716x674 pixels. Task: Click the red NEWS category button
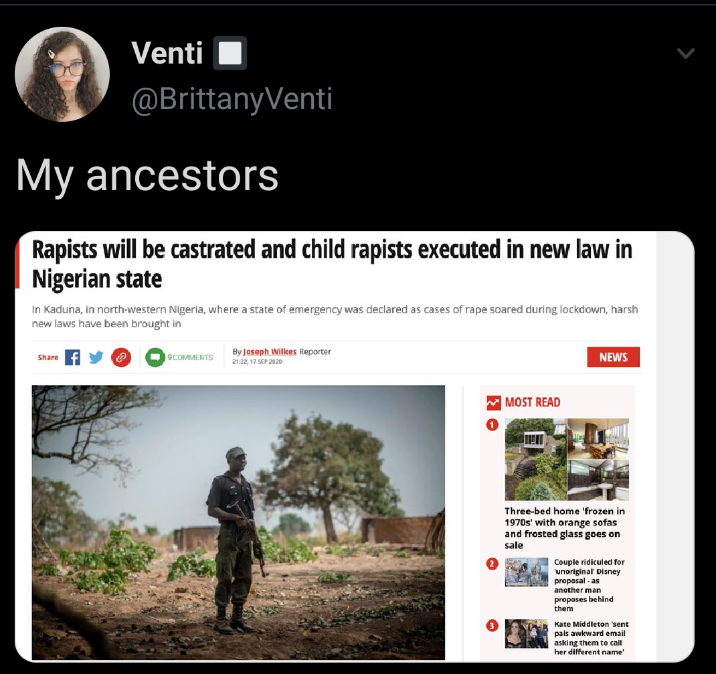613,357
